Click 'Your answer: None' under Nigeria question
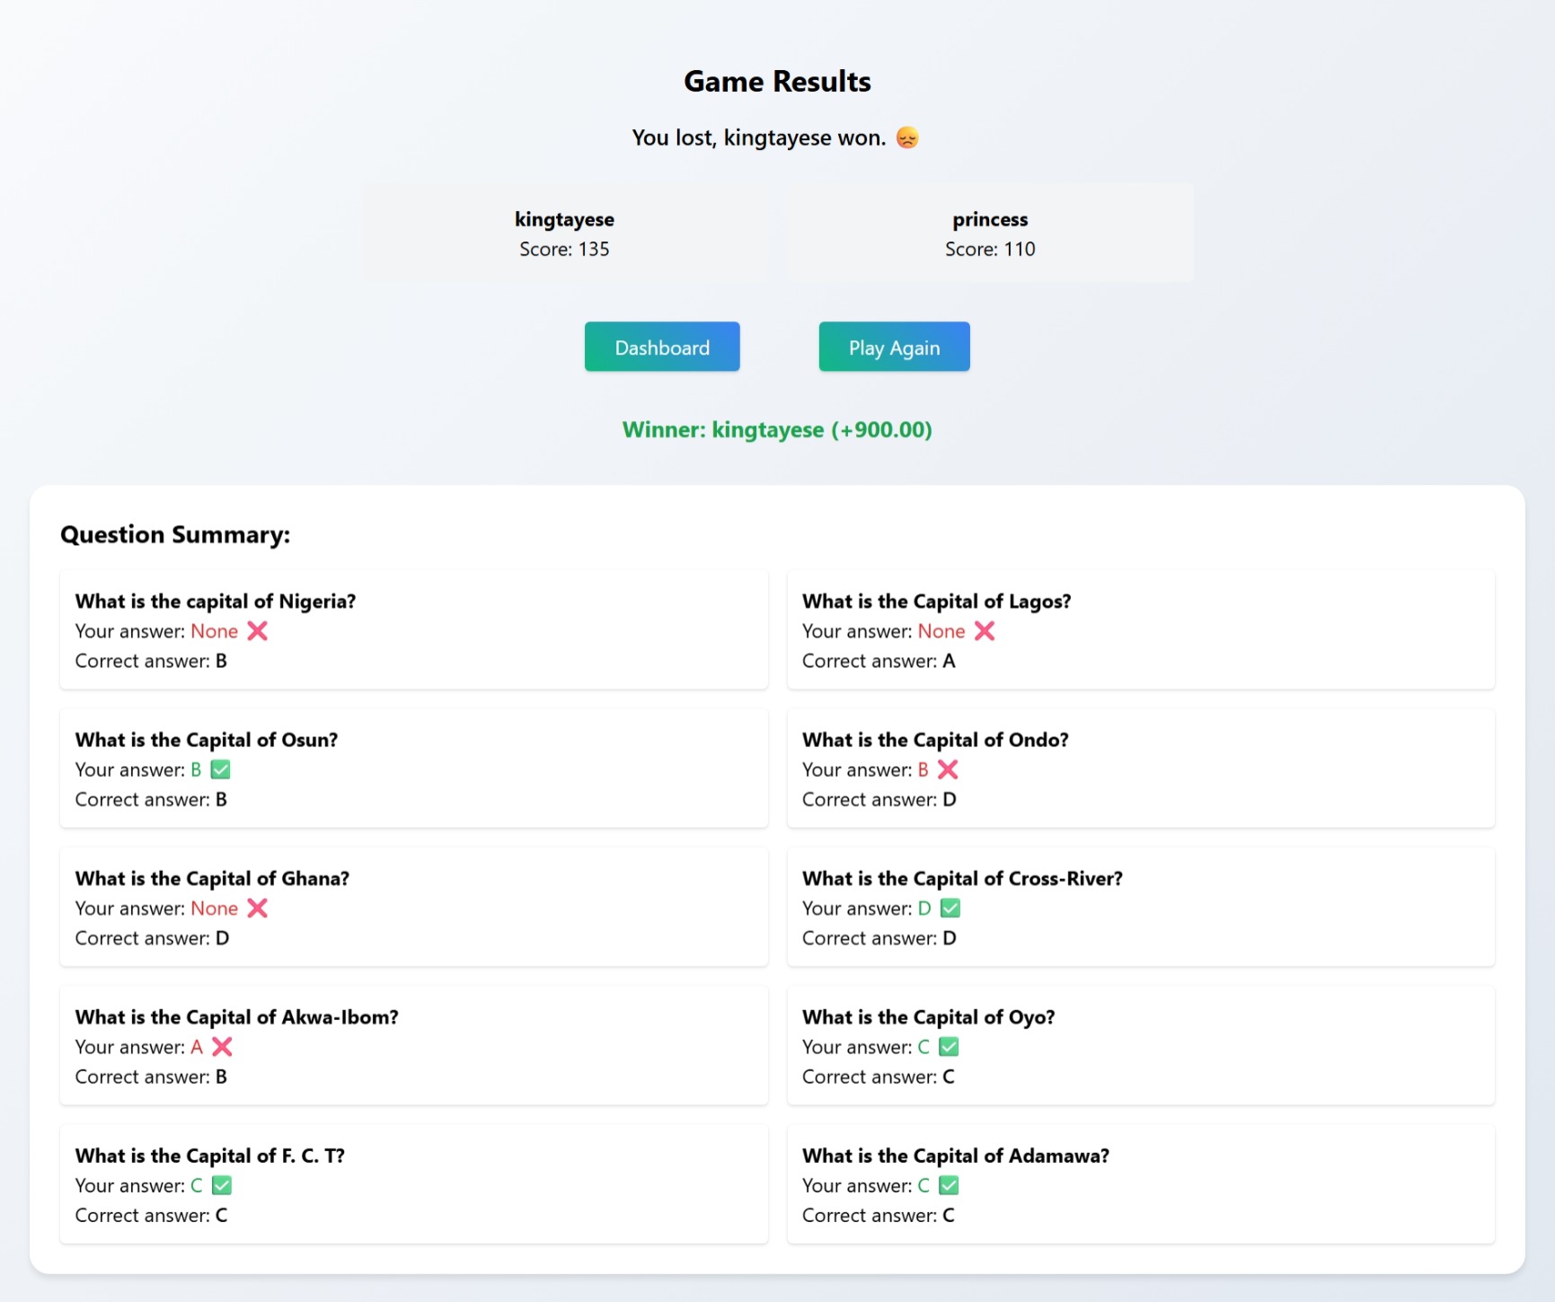1555x1302 pixels. click(x=156, y=631)
